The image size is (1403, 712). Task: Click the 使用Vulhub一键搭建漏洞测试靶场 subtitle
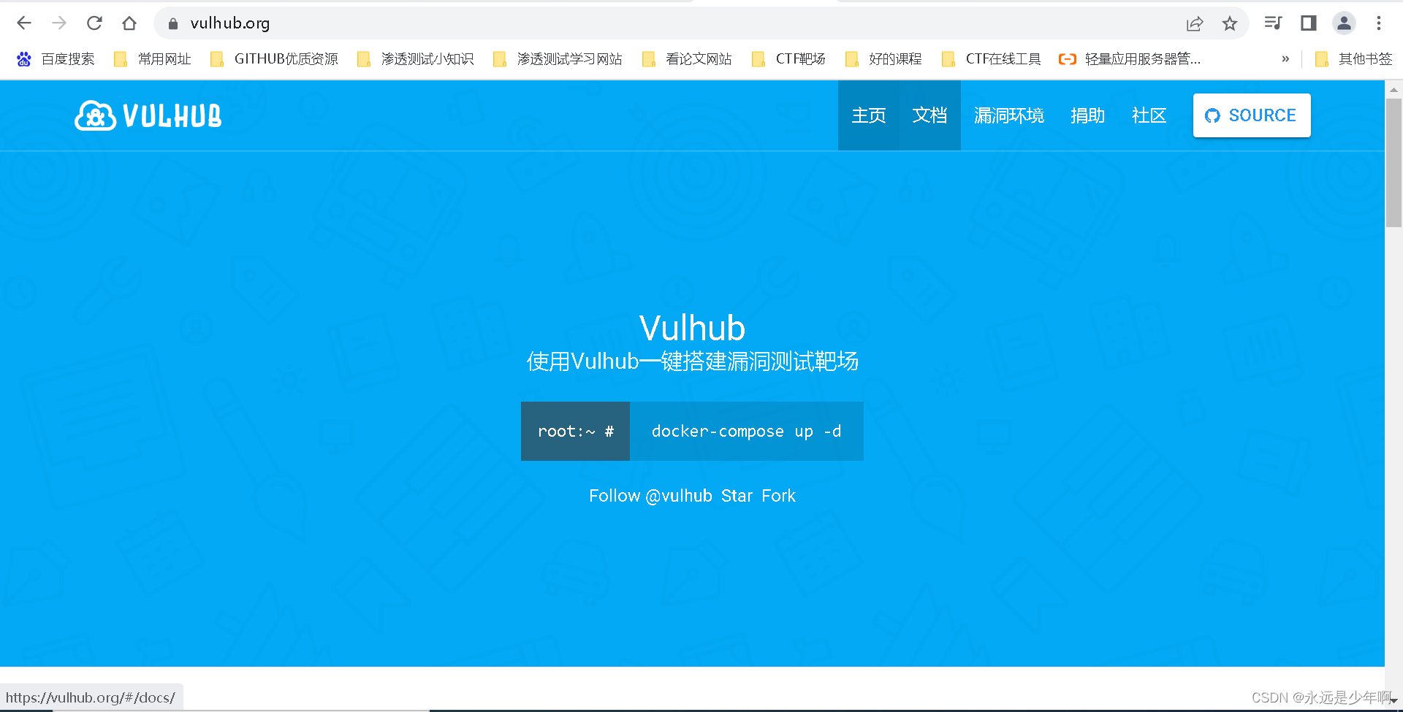pos(692,361)
